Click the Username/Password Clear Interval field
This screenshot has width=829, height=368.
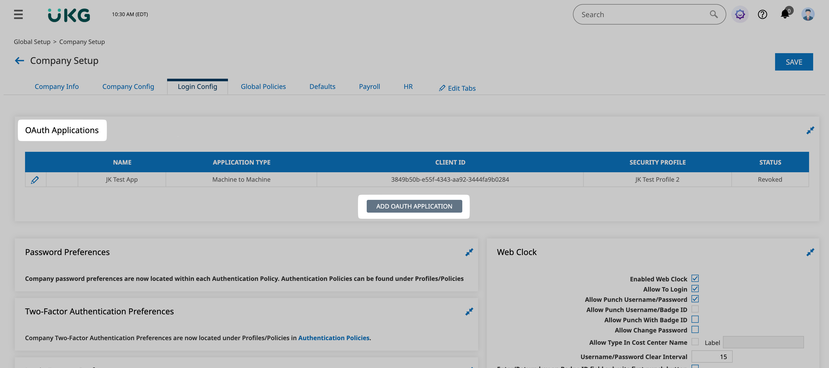[711, 357]
